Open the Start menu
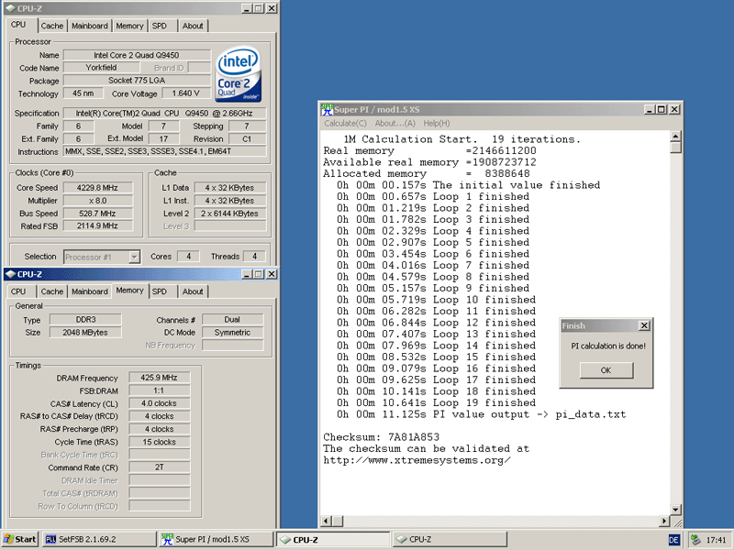This screenshot has width=734, height=550. coord(19,539)
